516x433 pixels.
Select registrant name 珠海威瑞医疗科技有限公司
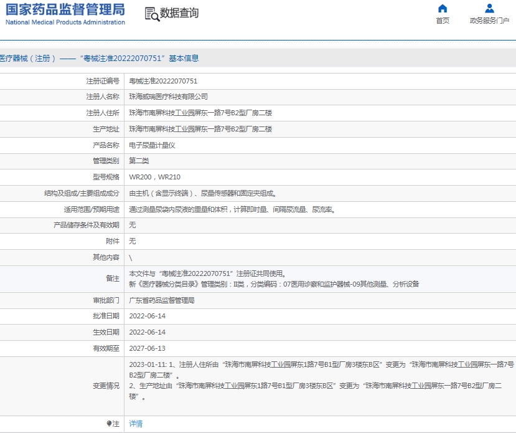(x=168, y=97)
